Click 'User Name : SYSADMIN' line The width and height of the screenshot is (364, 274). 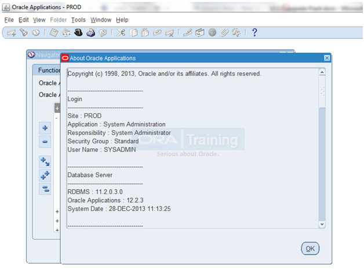[101, 150]
